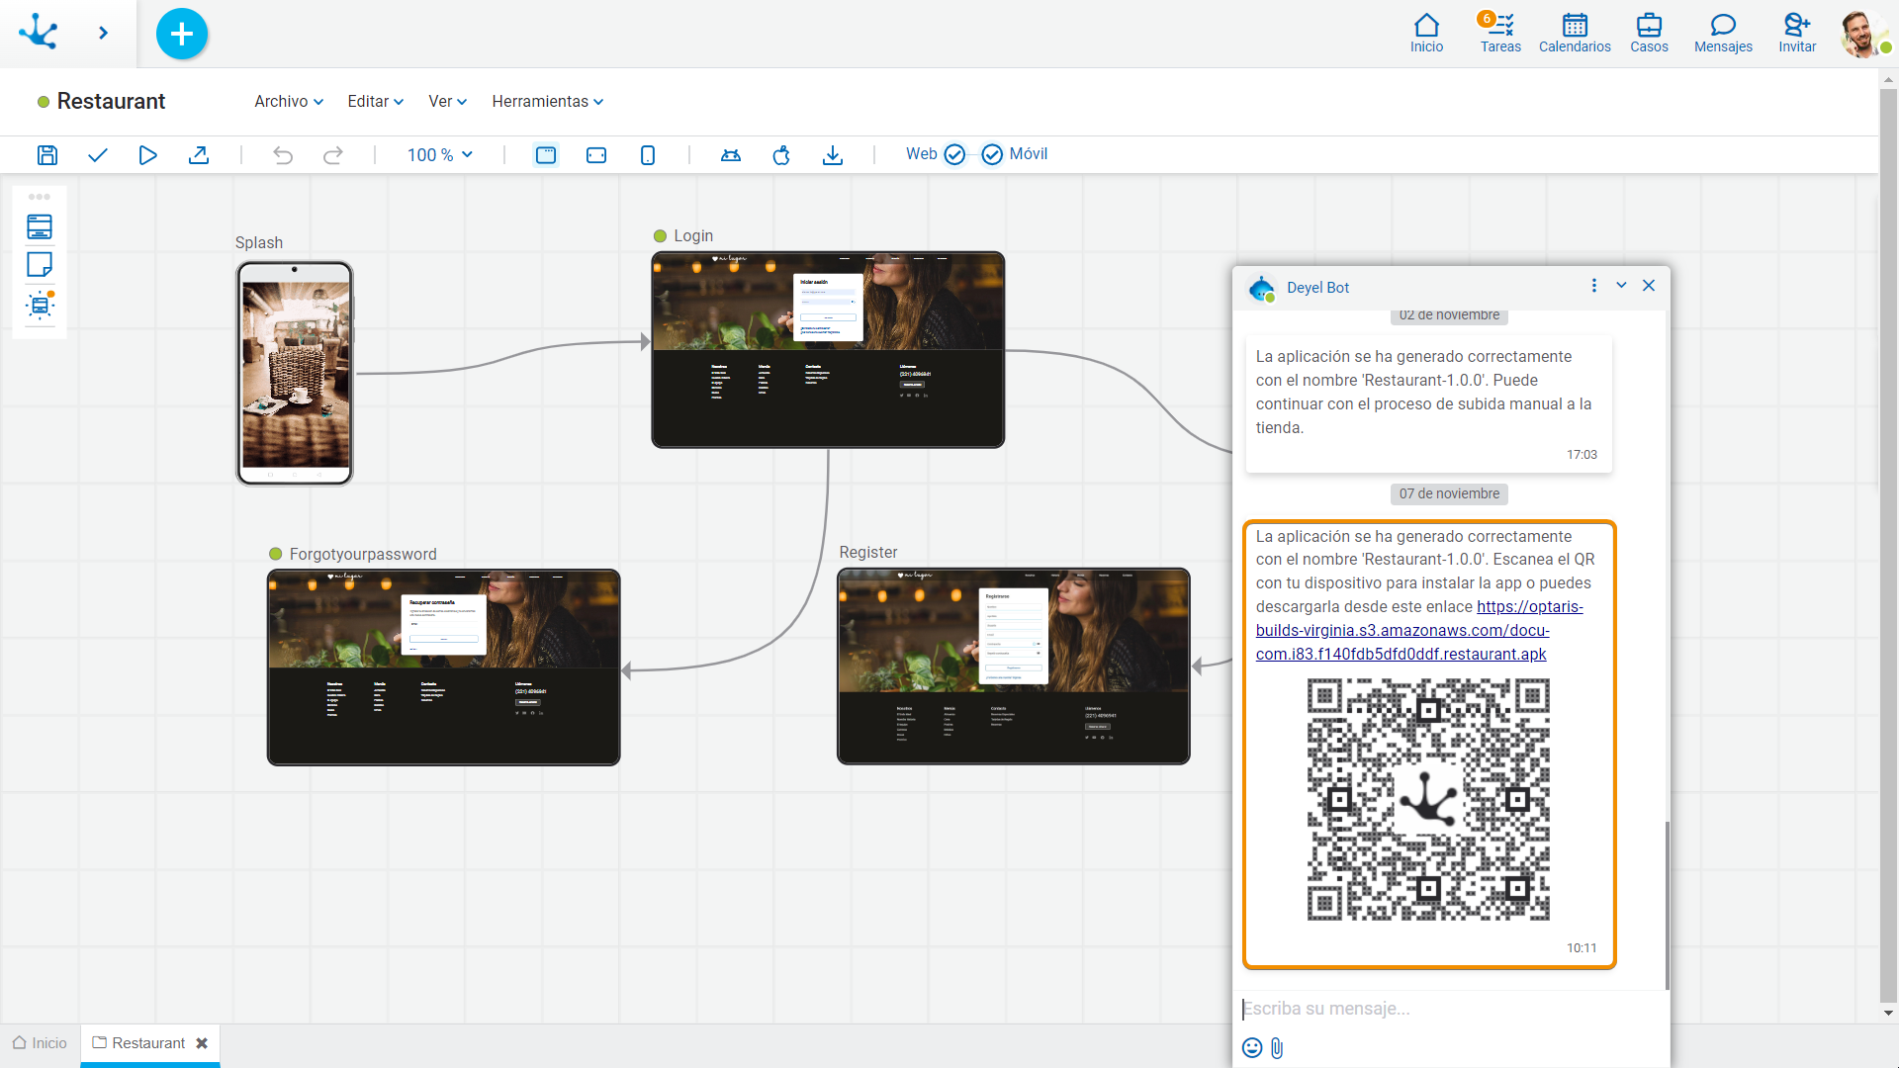Click the palette three-dots handle
This screenshot has width=1899, height=1068.
click(x=40, y=197)
